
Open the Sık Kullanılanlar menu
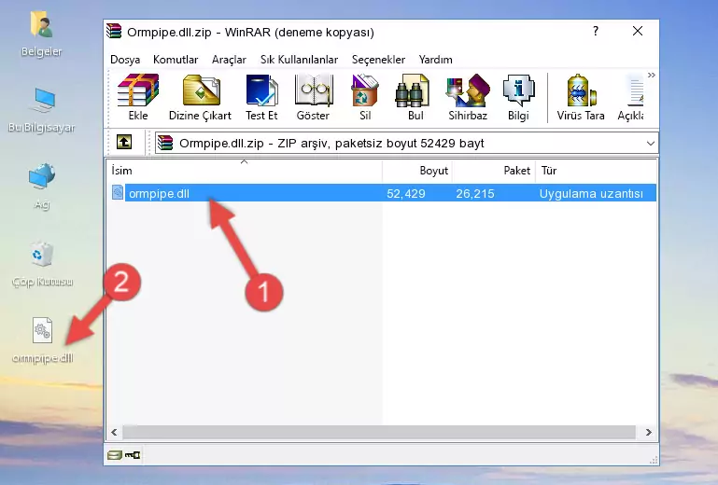coord(299,60)
